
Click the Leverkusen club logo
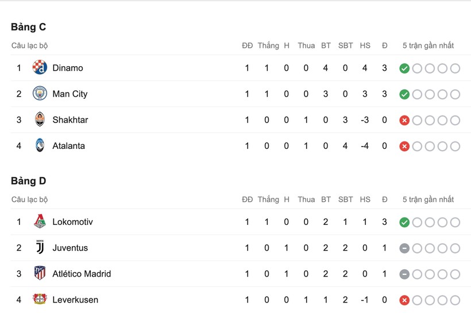pos(40,300)
